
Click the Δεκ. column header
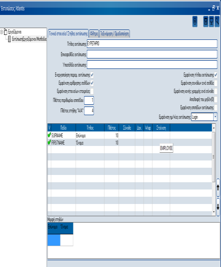pos(139,128)
